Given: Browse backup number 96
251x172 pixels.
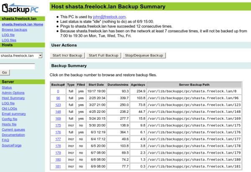Looking at the screenshot, I should pos(58,98).
